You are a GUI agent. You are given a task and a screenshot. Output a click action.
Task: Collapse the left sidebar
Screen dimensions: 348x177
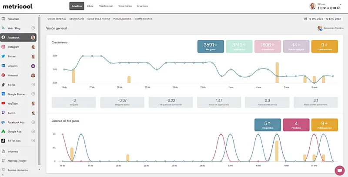[x=3, y=175]
